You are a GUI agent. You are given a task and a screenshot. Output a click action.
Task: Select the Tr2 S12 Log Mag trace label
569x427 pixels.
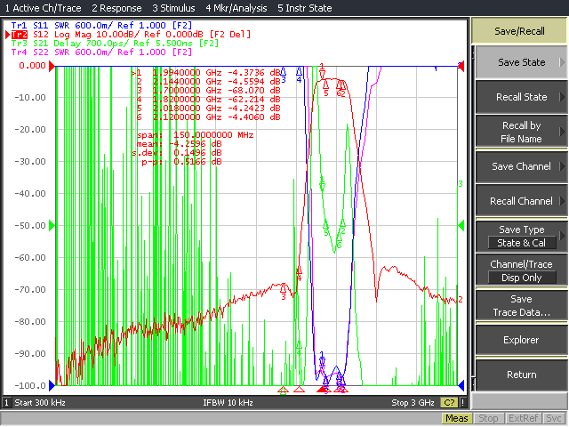(x=131, y=35)
